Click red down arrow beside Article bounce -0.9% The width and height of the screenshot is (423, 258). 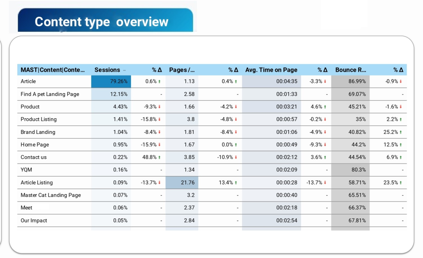coord(401,82)
